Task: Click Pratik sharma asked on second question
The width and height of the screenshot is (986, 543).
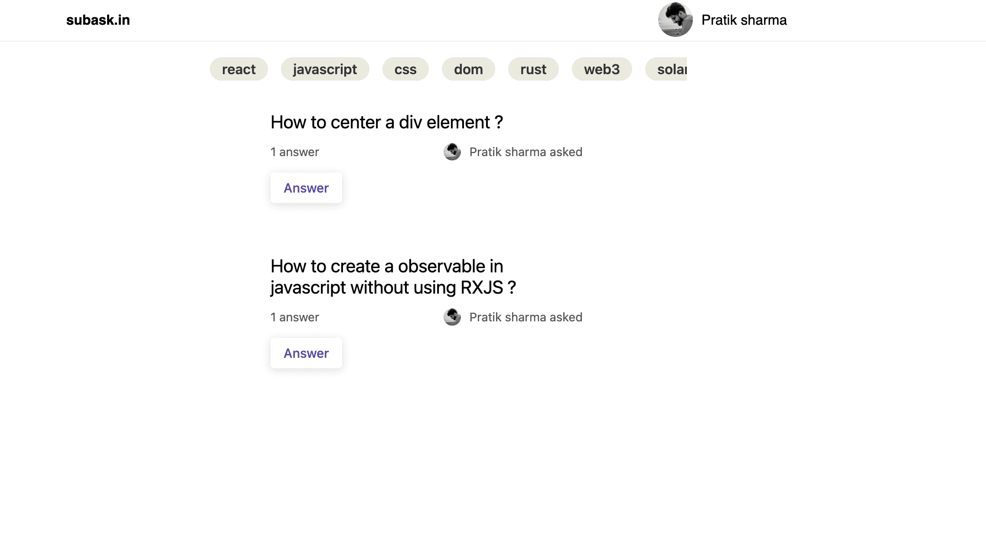Action: tap(526, 317)
